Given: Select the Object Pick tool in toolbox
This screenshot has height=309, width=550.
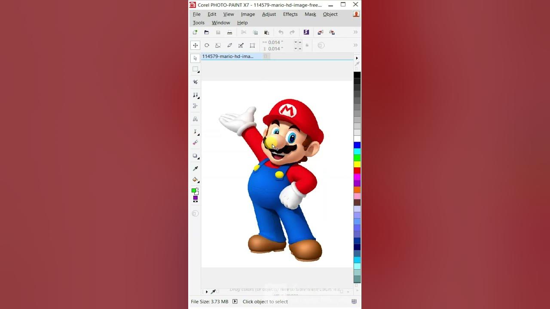Looking at the screenshot, I should pos(195,58).
